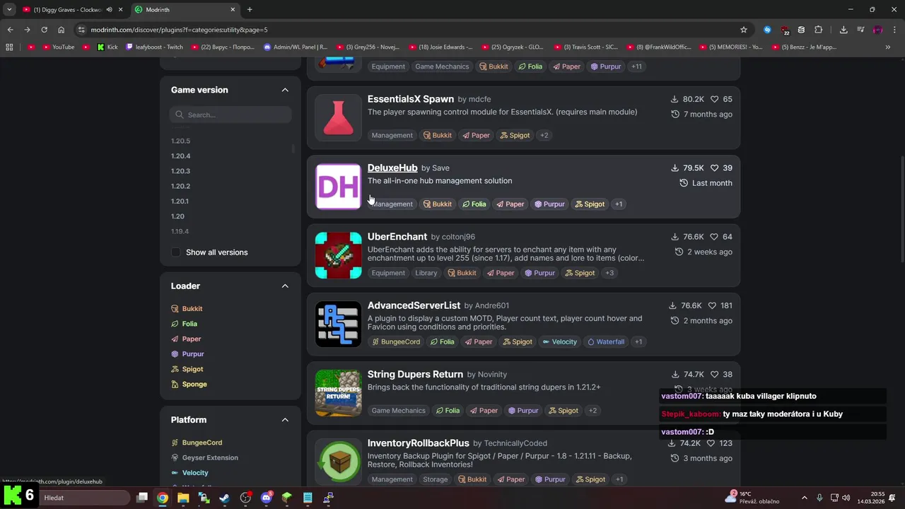Open the Kick bookmark
Screen dimensions: 905x509
[107, 47]
